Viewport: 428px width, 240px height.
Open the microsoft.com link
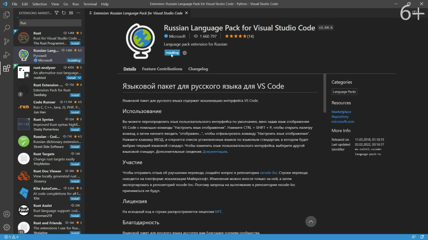(343, 122)
